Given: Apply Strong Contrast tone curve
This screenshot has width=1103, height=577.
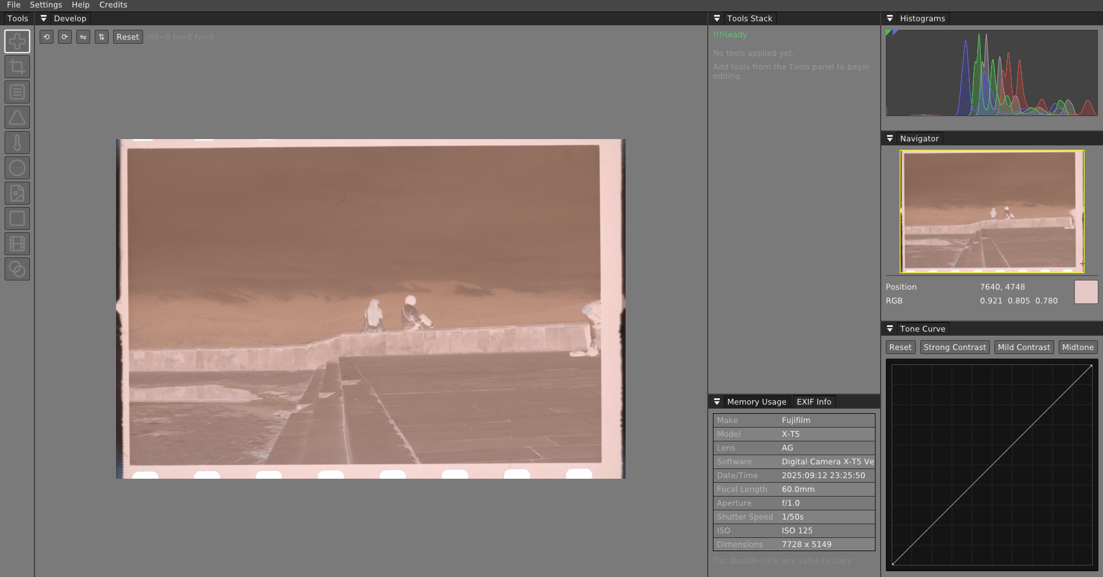Looking at the screenshot, I should click(954, 347).
